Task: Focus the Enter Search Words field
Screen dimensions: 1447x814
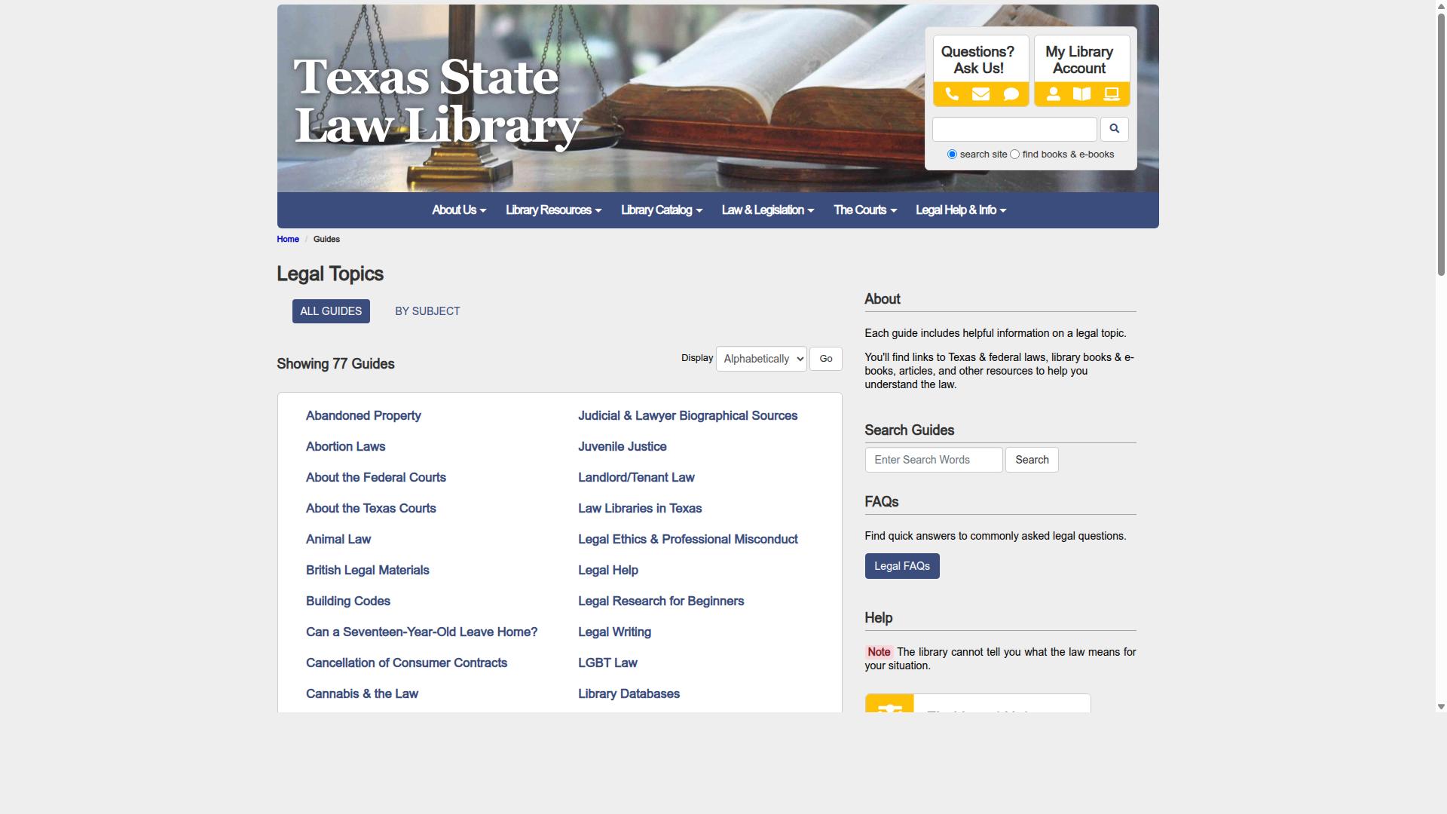Action: click(934, 460)
